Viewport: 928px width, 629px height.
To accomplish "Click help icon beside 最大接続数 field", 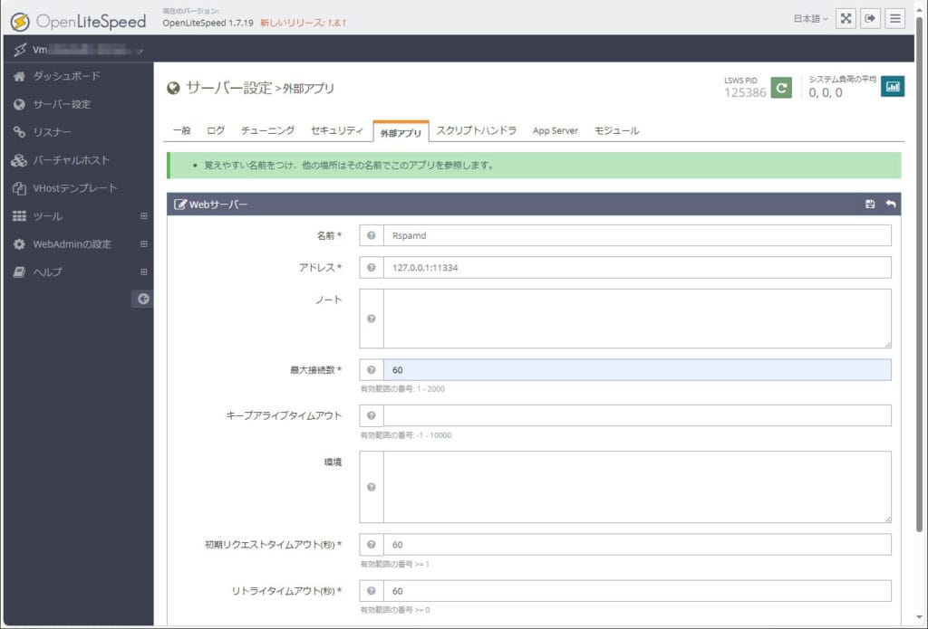I will point(371,370).
